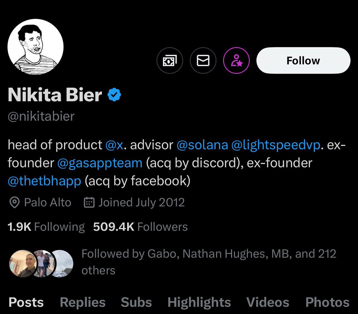Tap the Palo Alto location pin
Screen dimensions: 358x314
tap(14, 203)
